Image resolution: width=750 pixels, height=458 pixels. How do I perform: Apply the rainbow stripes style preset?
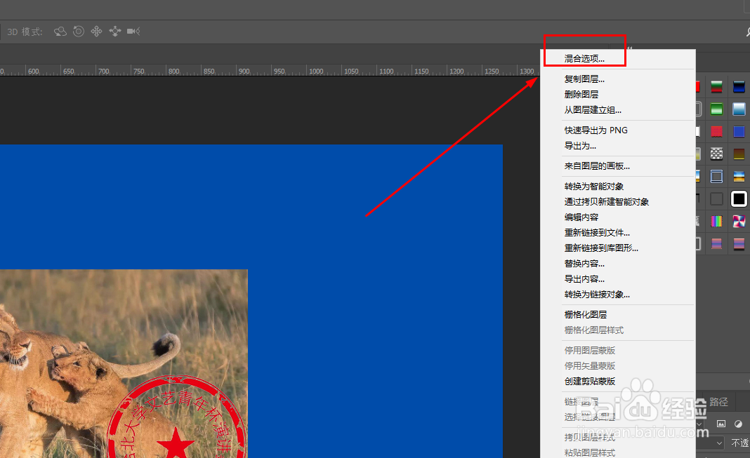tap(716, 221)
